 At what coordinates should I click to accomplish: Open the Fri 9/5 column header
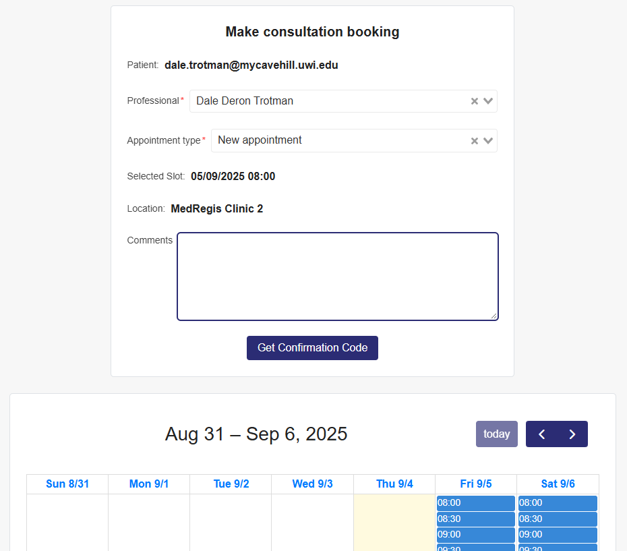(476, 484)
